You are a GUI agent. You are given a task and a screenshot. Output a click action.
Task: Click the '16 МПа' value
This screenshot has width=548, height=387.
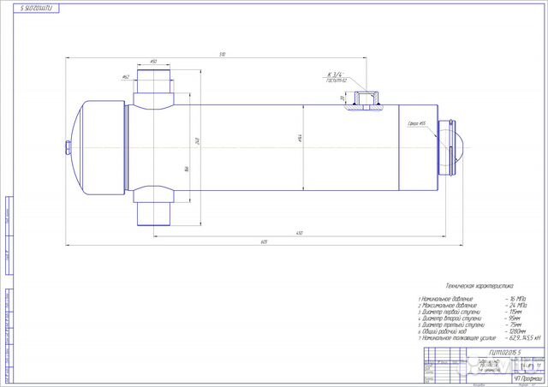coord(517,299)
